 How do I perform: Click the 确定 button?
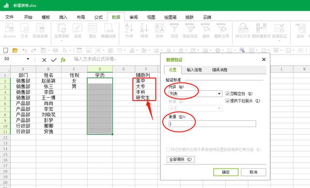pos(226,172)
